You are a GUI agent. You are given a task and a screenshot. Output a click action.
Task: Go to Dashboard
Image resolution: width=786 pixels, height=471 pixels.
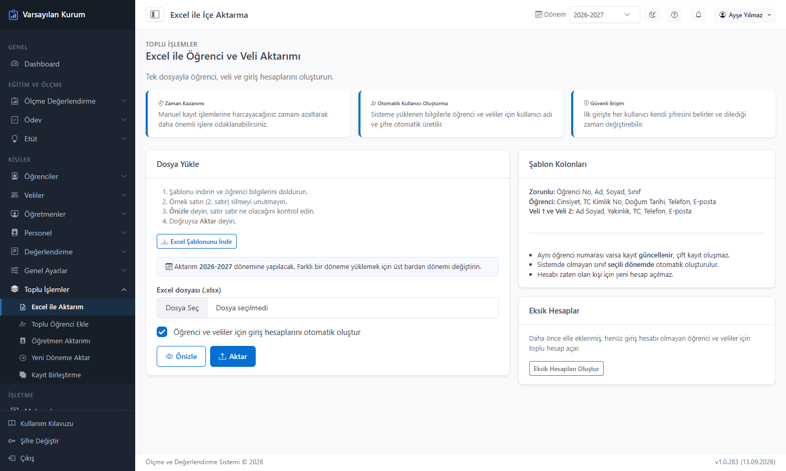pos(68,64)
